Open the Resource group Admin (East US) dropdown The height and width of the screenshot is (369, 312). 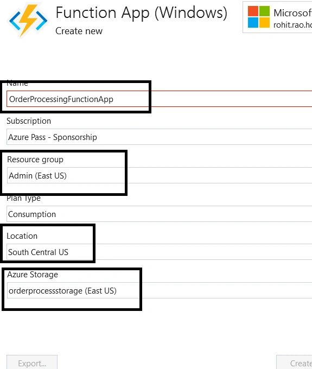pyautogui.click(x=160, y=175)
